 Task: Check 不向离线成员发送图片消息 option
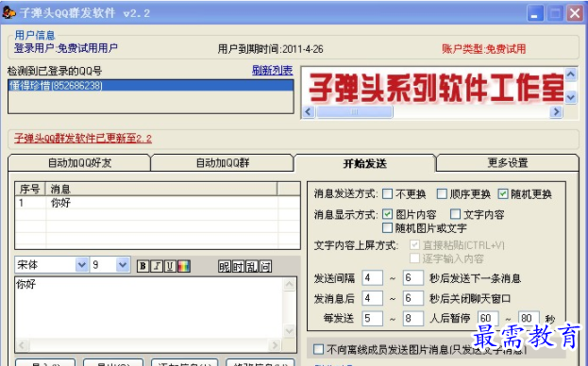(x=318, y=349)
